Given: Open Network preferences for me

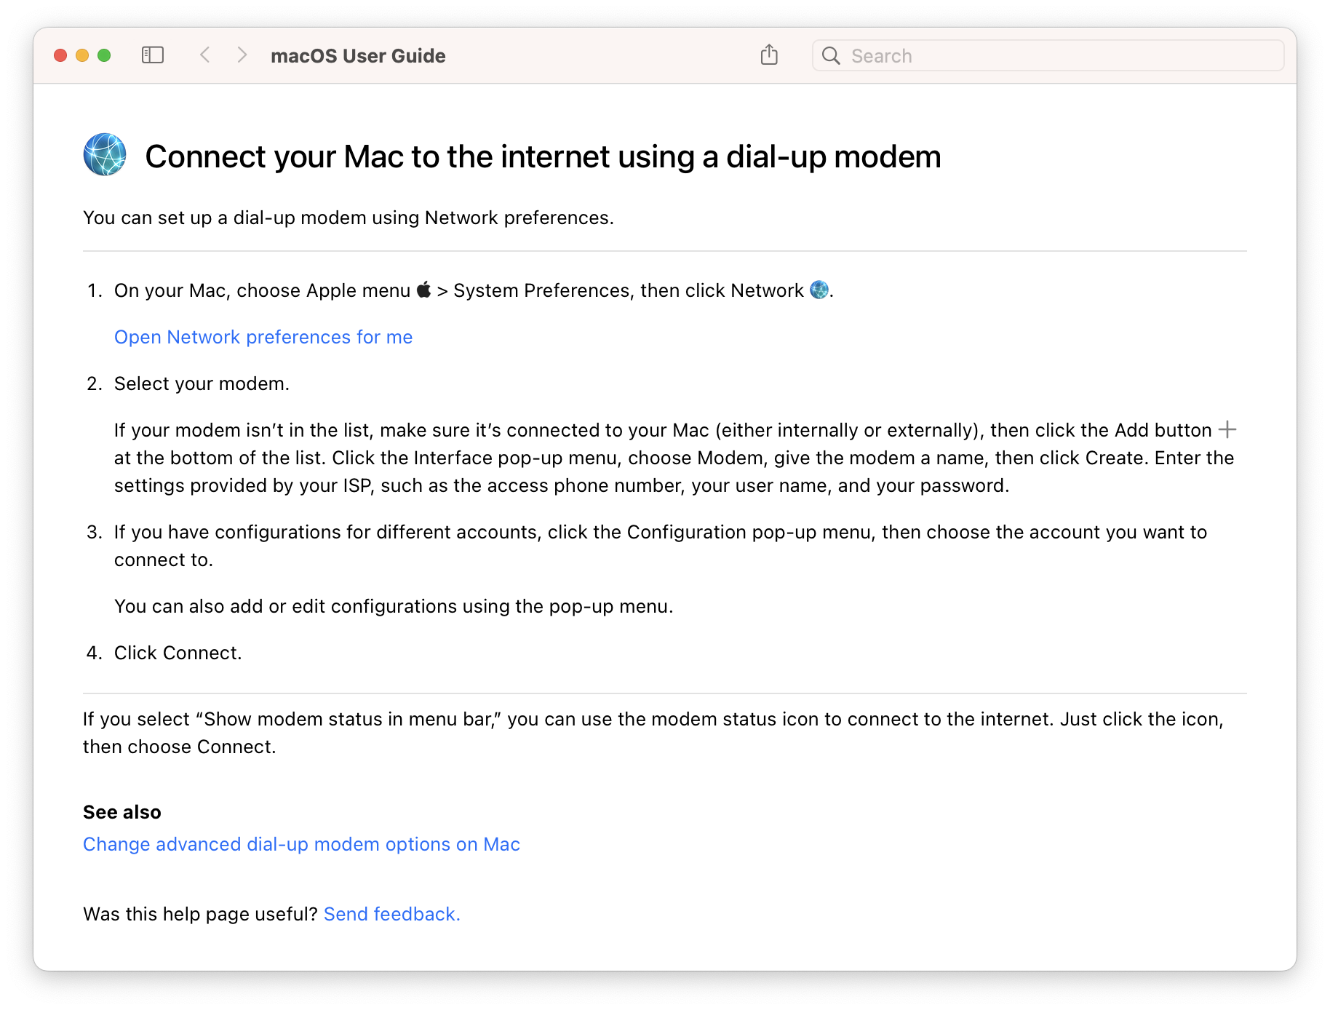Looking at the screenshot, I should pos(263,337).
